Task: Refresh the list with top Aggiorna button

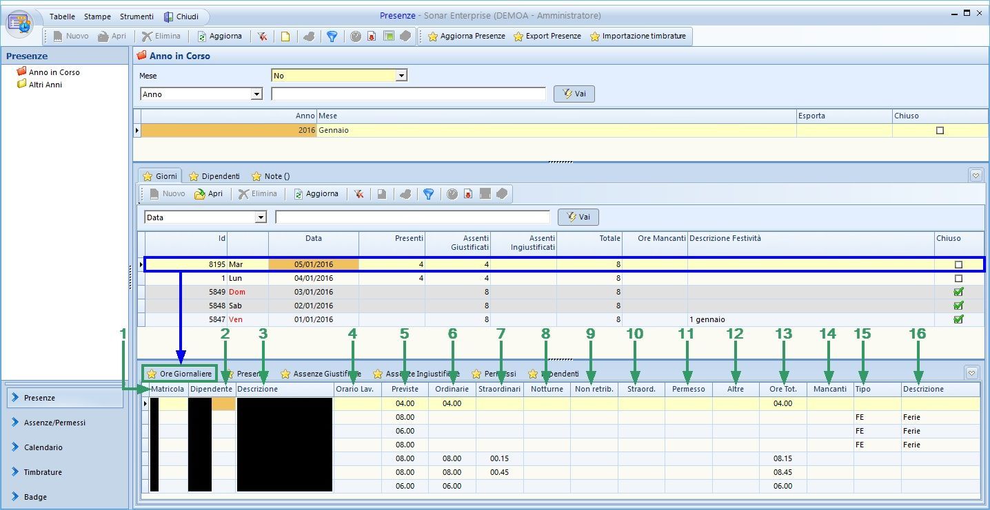Action: [219, 36]
